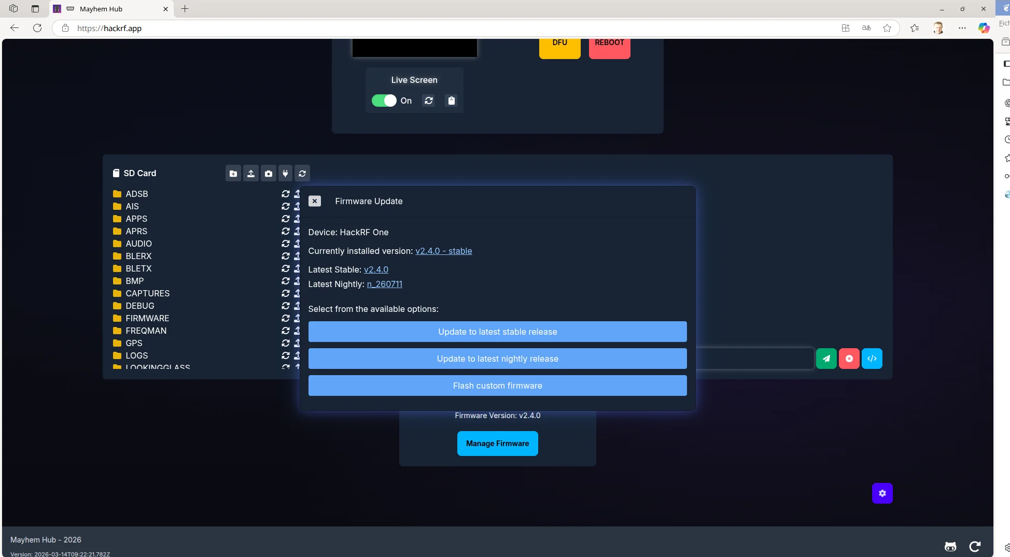Go back in browser history

coord(15,28)
